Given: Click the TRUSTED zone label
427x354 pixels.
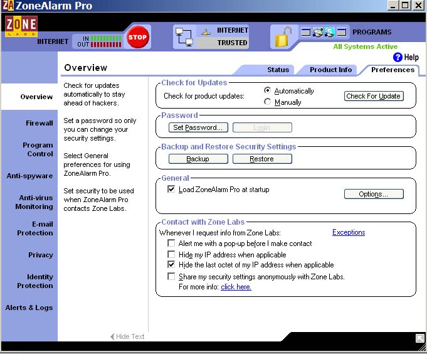Looking at the screenshot, I should (232, 43).
